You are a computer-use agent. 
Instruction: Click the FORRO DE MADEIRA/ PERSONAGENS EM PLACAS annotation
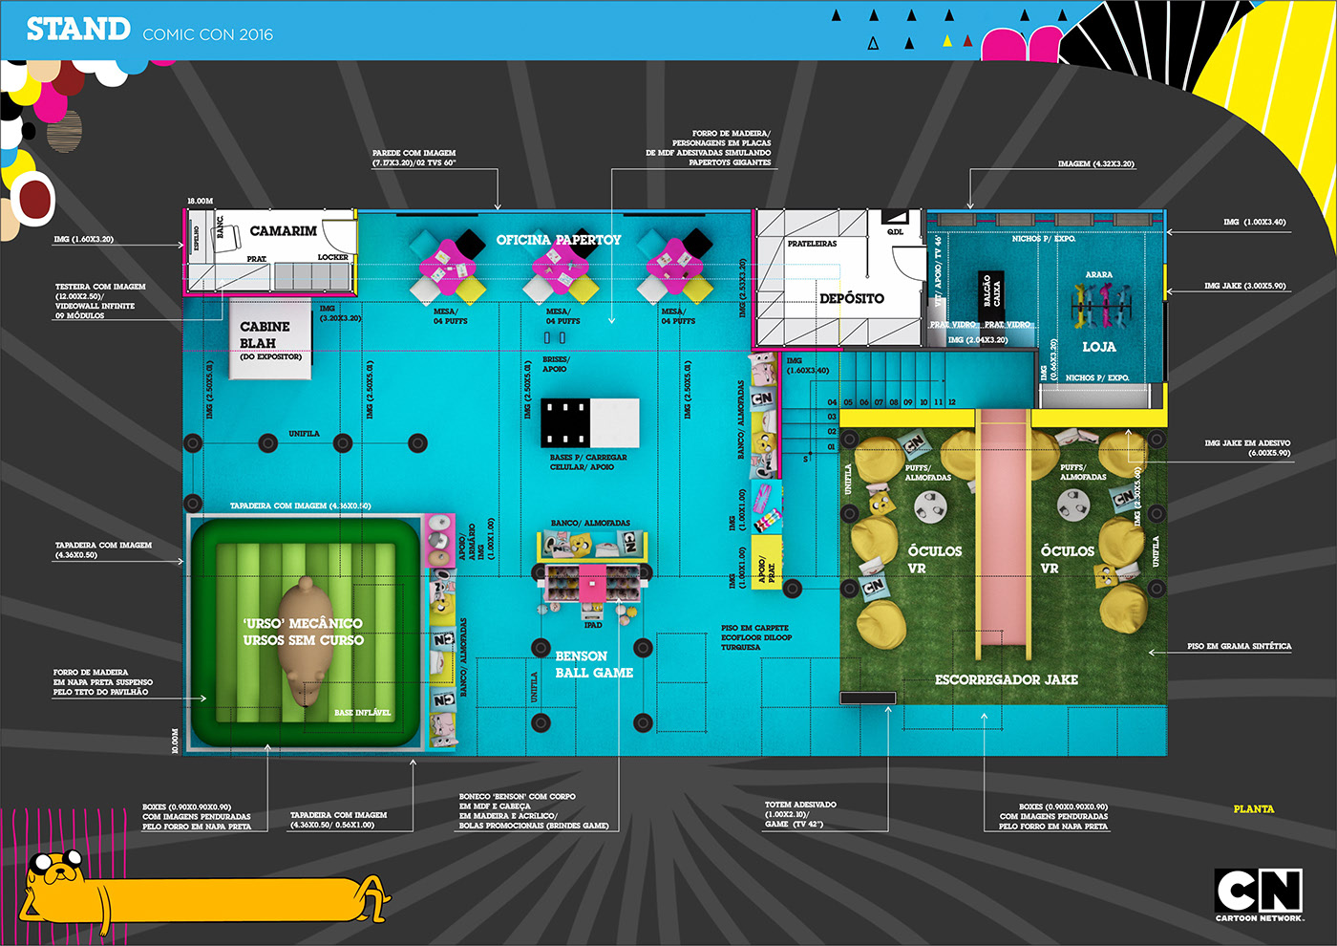pyautogui.click(x=708, y=148)
